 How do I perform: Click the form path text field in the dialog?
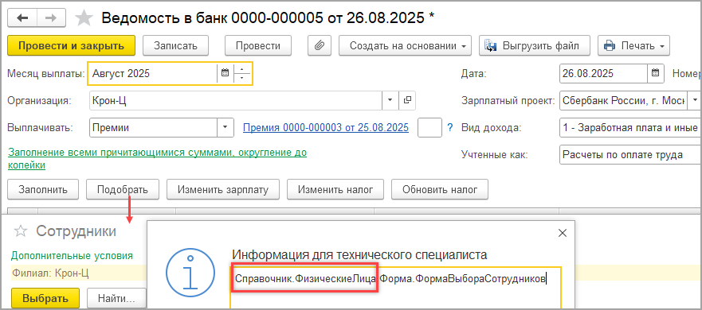pyautogui.click(x=396, y=289)
